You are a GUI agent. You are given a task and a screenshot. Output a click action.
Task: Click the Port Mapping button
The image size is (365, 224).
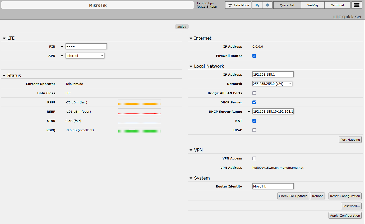coord(350,140)
